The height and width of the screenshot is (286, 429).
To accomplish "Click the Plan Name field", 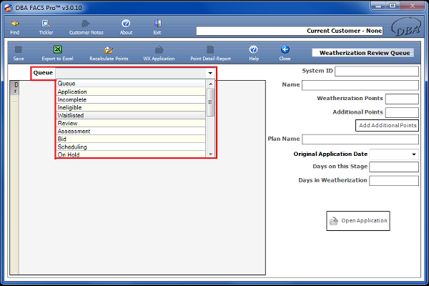I will click(360, 139).
